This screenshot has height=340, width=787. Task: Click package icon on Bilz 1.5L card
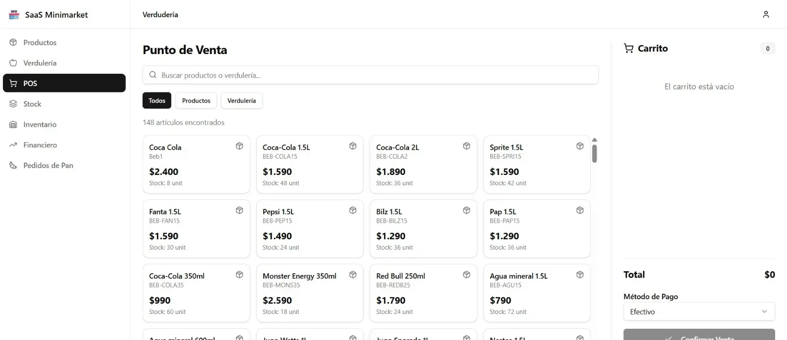click(466, 210)
